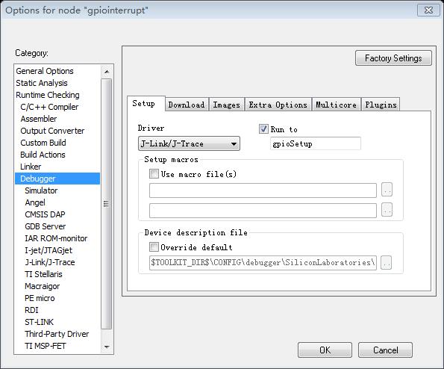Select J-Link/J-Trace in the category list
Screen dimensions: 444x369
click(50, 262)
